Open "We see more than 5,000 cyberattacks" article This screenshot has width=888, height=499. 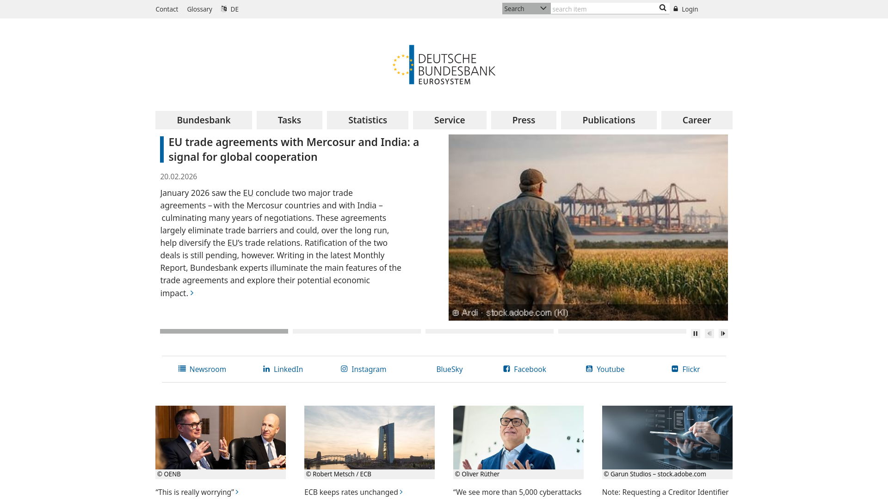pyautogui.click(x=517, y=493)
